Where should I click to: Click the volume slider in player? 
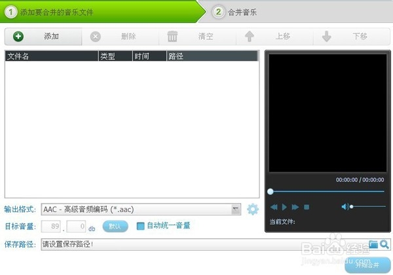point(368,207)
